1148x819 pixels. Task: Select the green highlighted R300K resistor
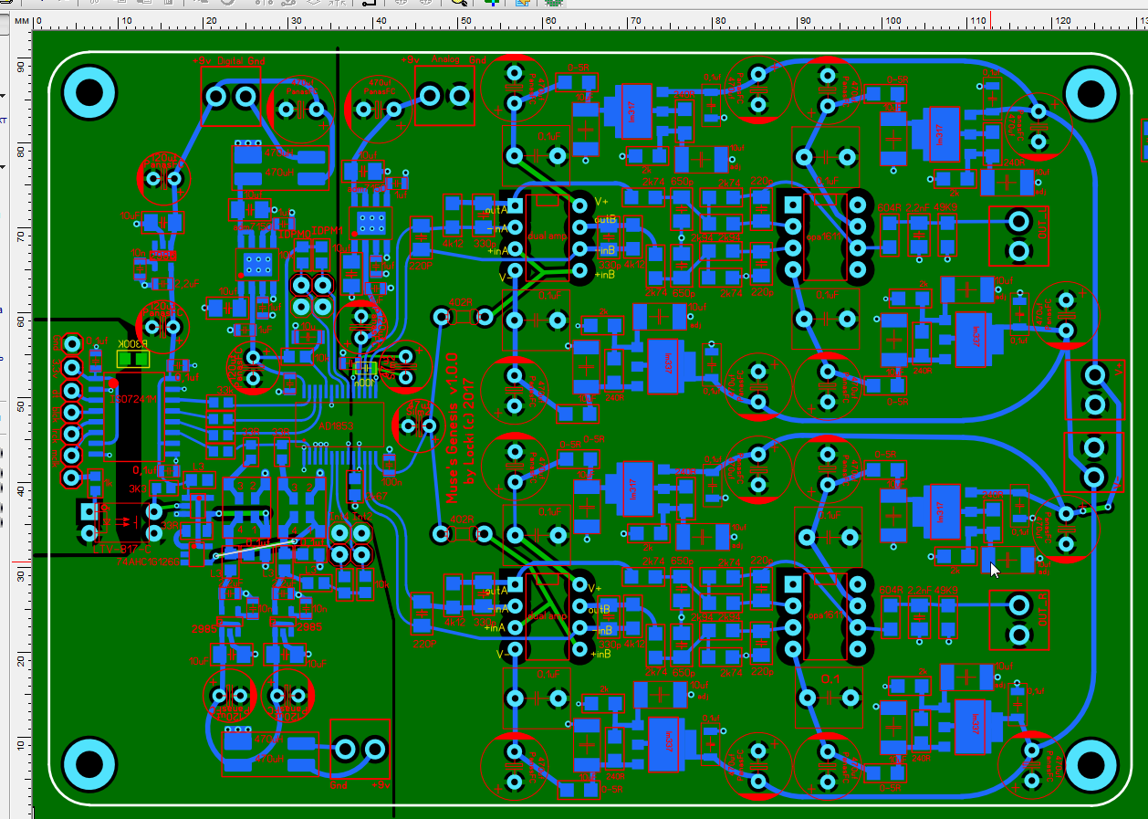click(134, 359)
